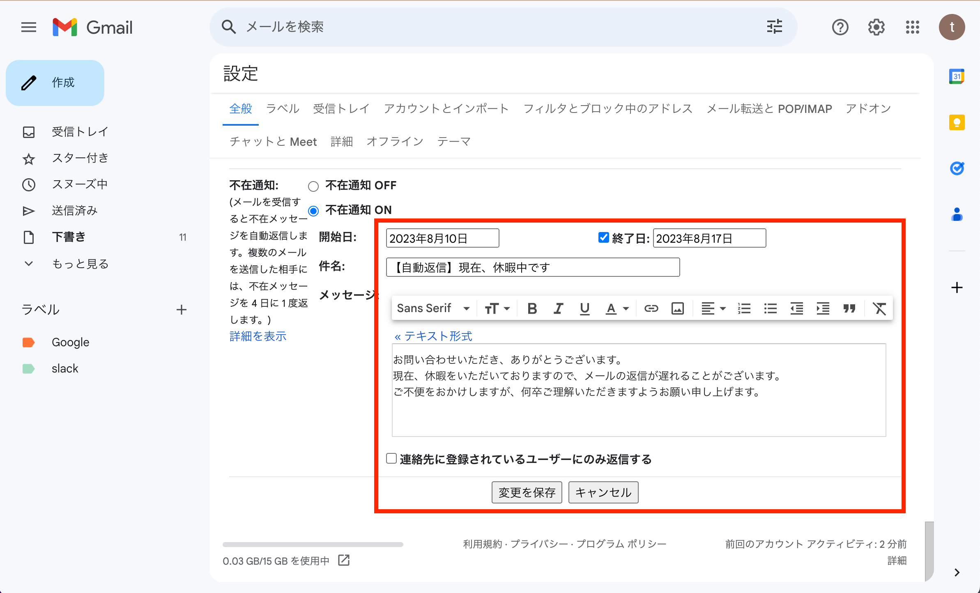Open text color dropdown

tap(617, 308)
